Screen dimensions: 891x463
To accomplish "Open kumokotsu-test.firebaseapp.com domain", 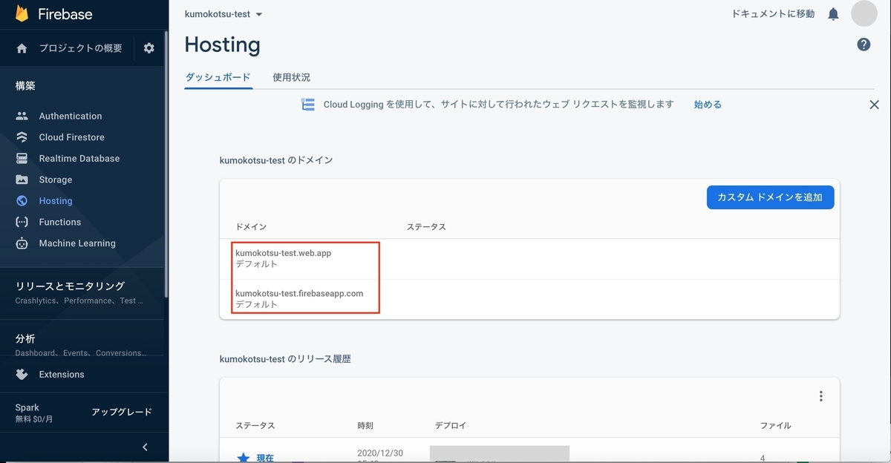I will (299, 293).
